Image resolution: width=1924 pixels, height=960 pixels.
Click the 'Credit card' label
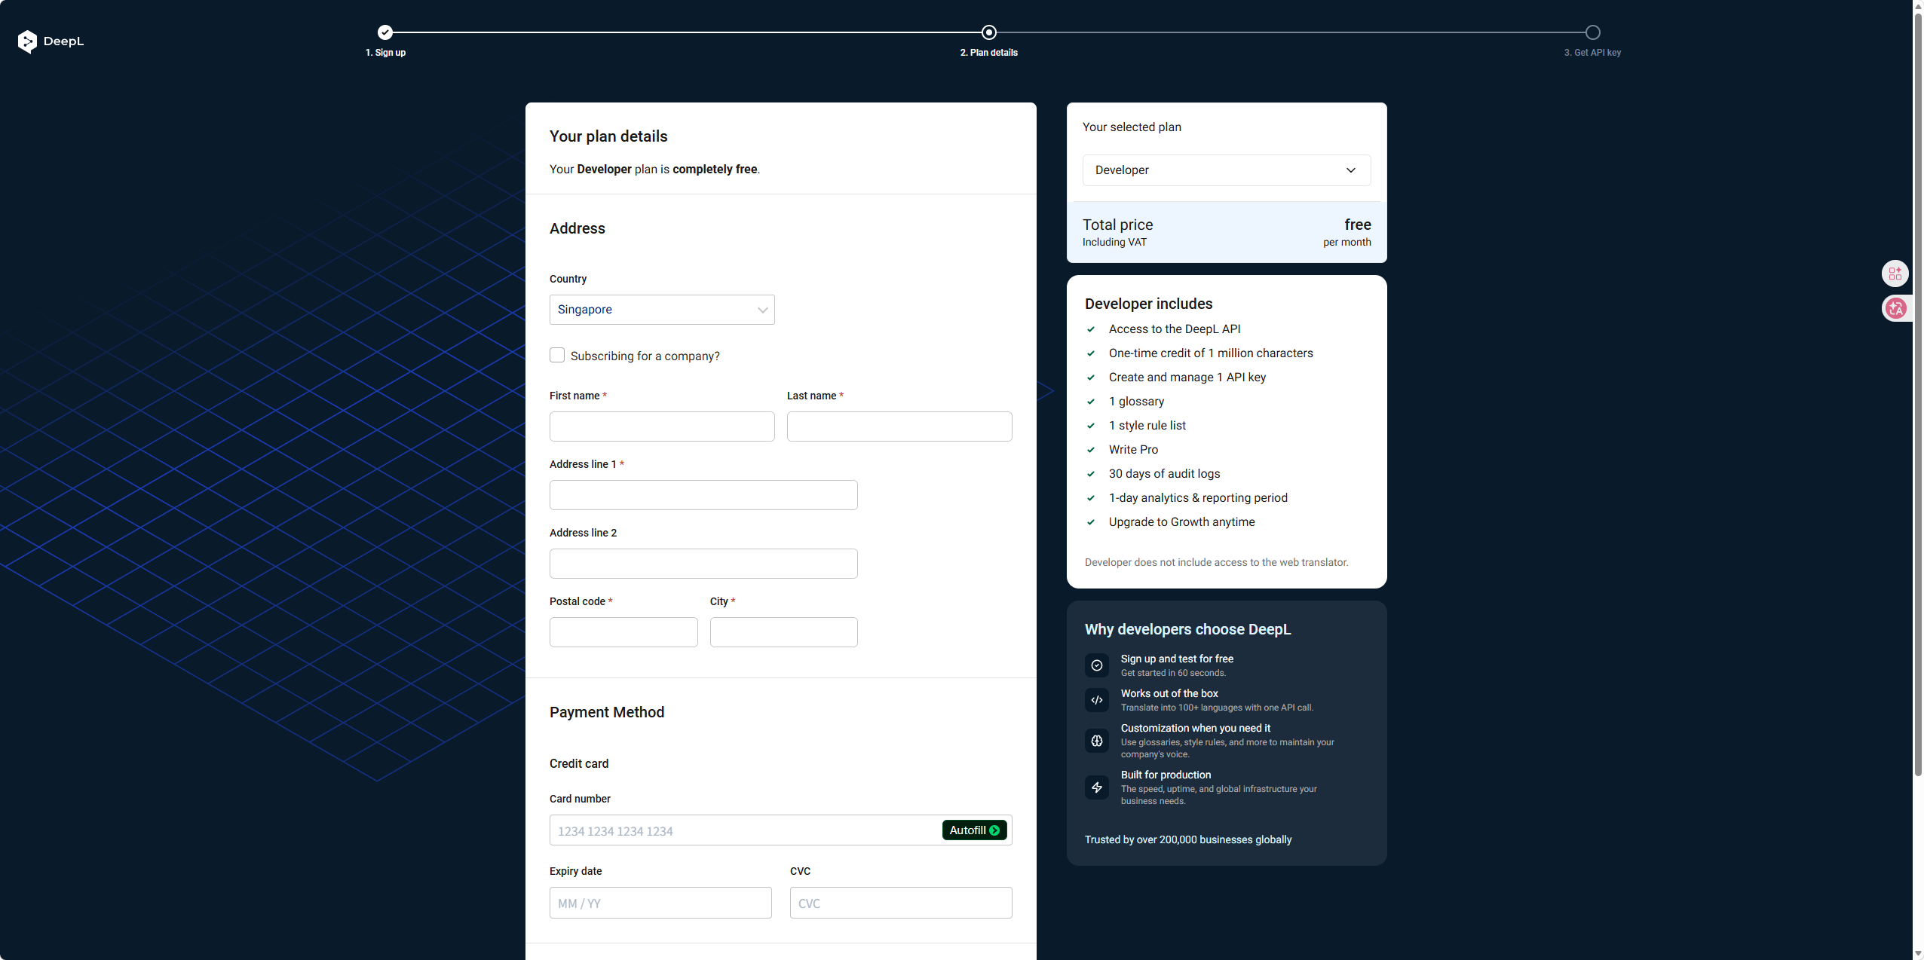click(579, 763)
